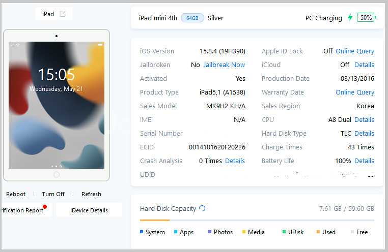Click the Turn Off button
The height and width of the screenshot is (252, 388).
53,194
